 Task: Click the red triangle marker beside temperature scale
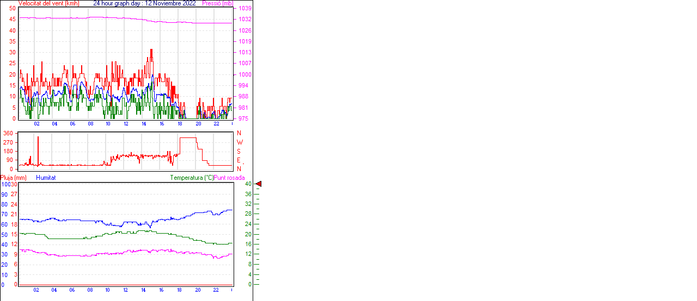click(x=259, y=184)
